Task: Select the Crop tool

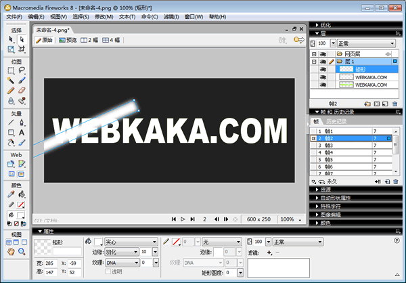Action: [x=22, y=49]
